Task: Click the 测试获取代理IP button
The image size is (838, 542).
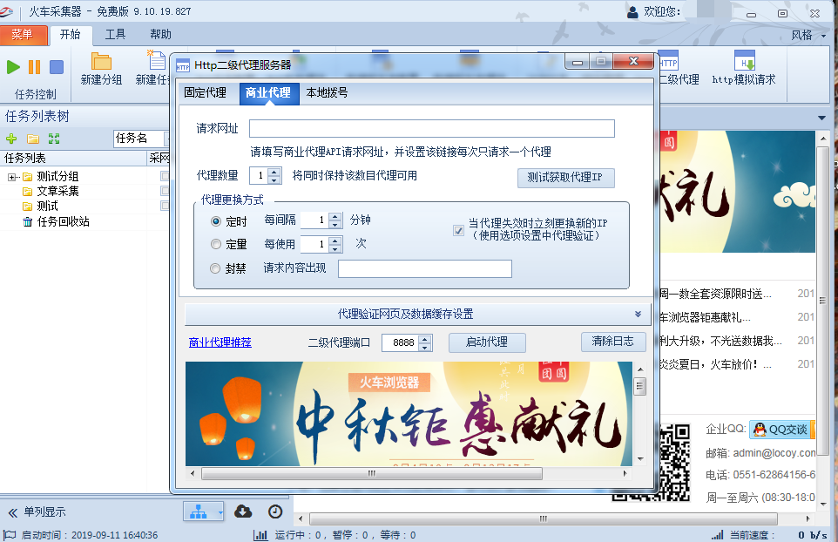Action: click(566, 179)
